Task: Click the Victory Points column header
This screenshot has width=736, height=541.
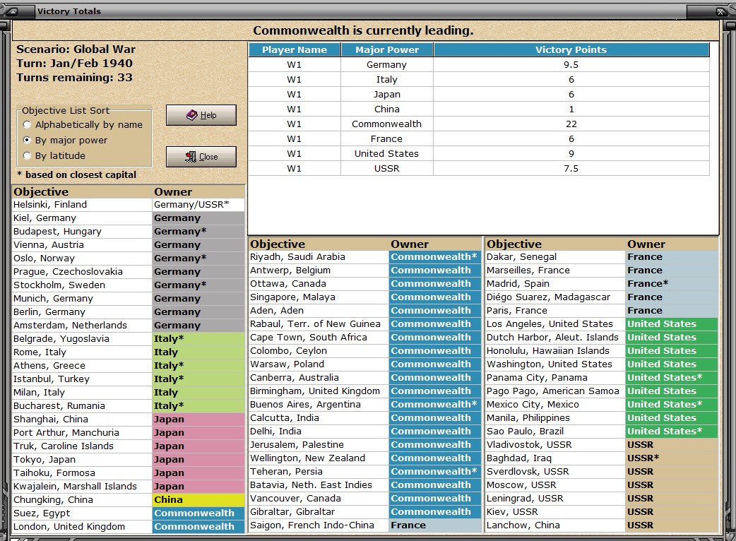Action: tap(571, 49)
